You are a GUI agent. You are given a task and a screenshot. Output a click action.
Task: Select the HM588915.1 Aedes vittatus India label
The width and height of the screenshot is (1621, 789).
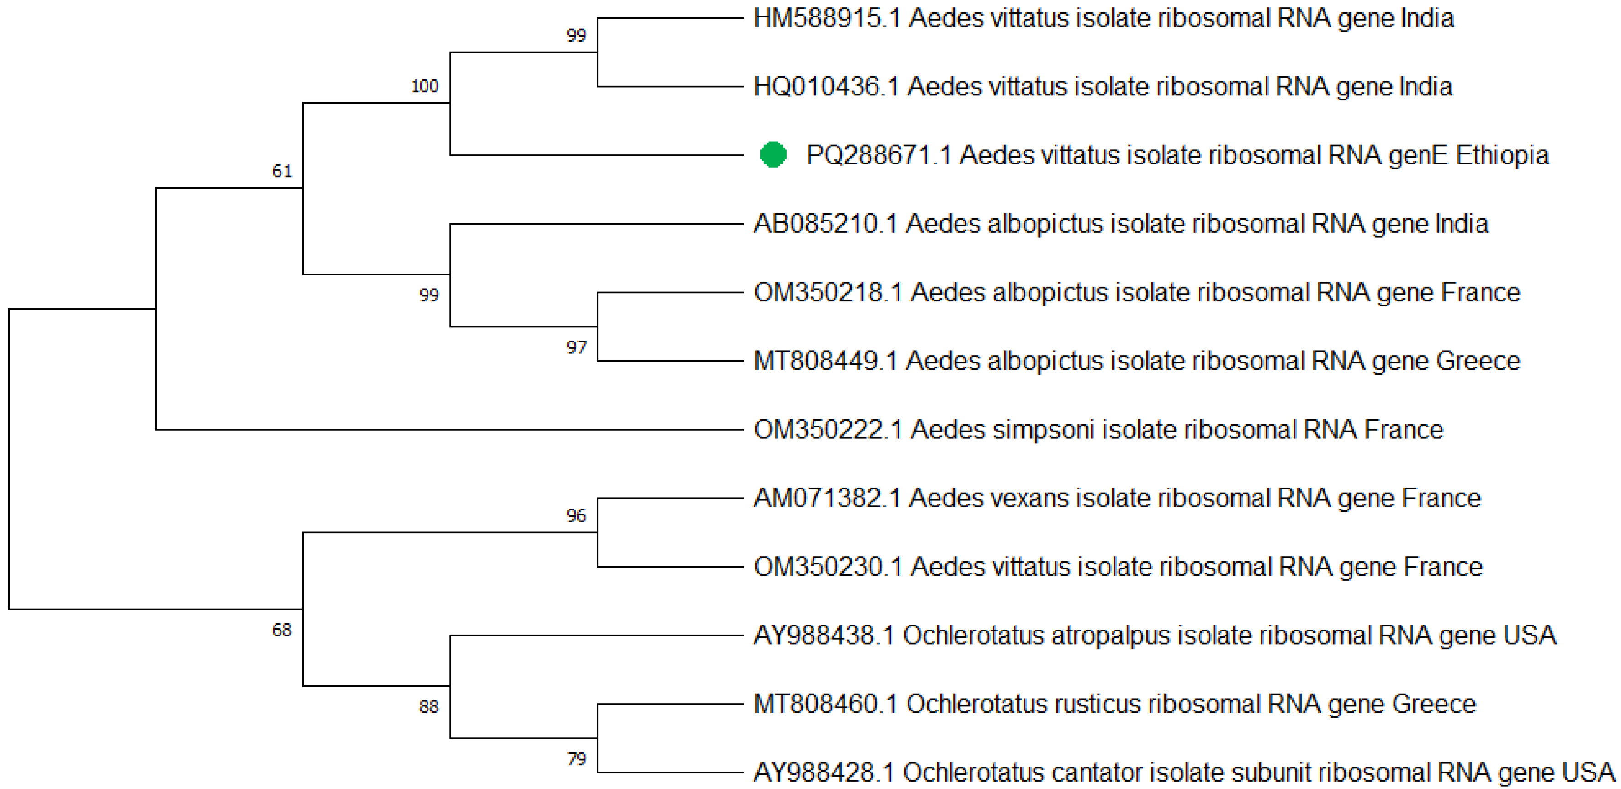pos(1104,19)
